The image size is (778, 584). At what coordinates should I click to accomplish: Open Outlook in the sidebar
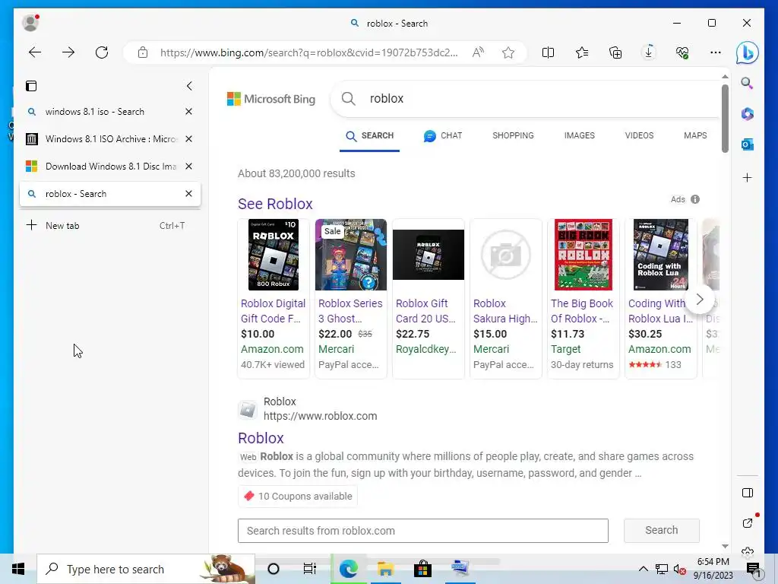click(748, 144)
